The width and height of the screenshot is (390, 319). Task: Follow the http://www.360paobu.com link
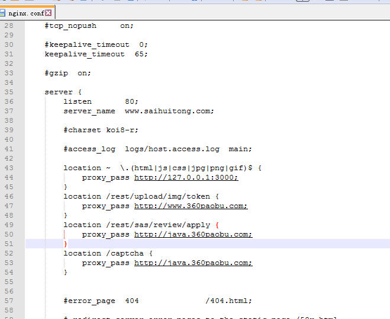(x=191, y=206)
